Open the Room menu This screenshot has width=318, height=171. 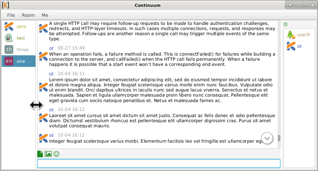coord(28,15)
